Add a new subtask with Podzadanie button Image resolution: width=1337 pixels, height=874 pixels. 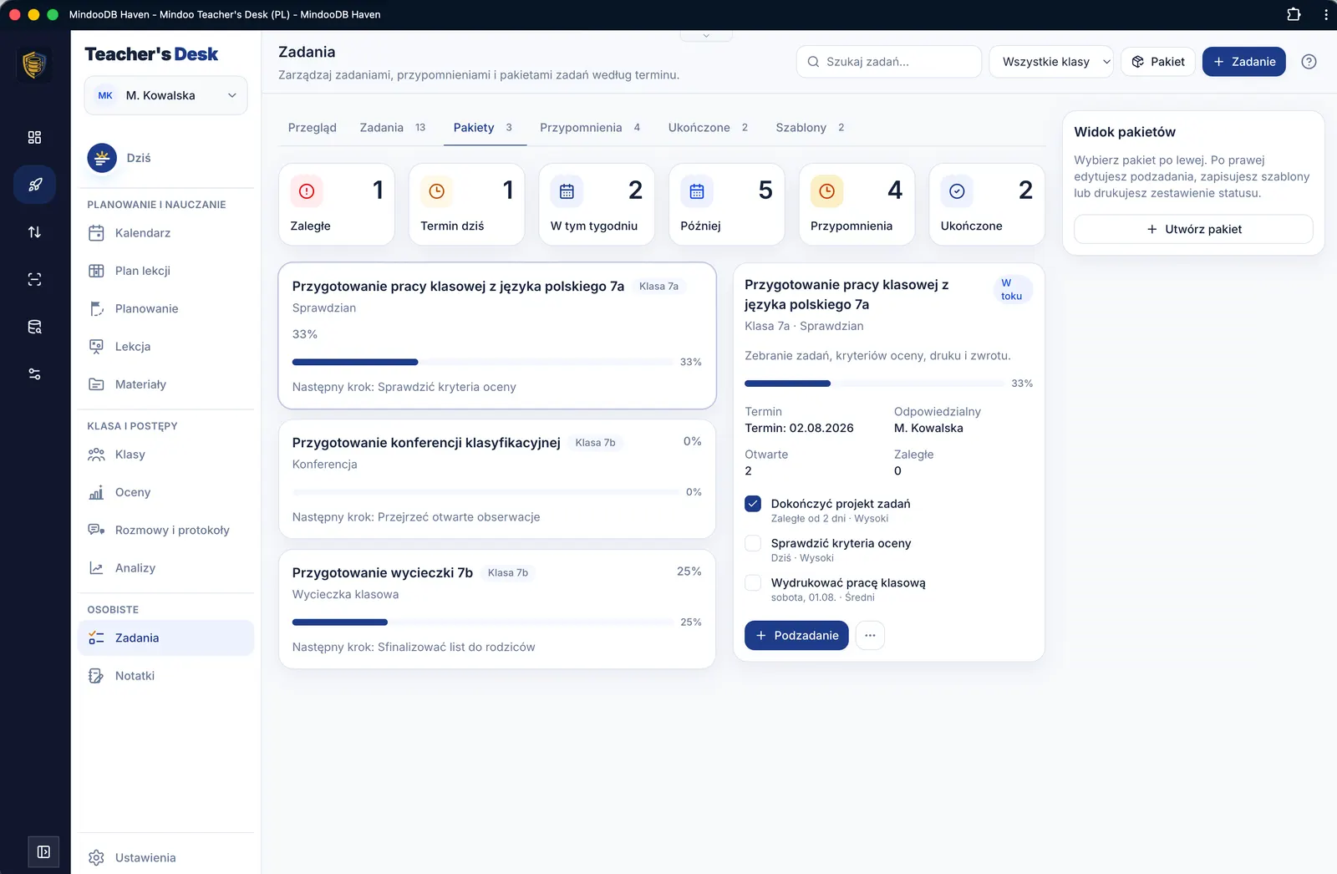[796, 636]
